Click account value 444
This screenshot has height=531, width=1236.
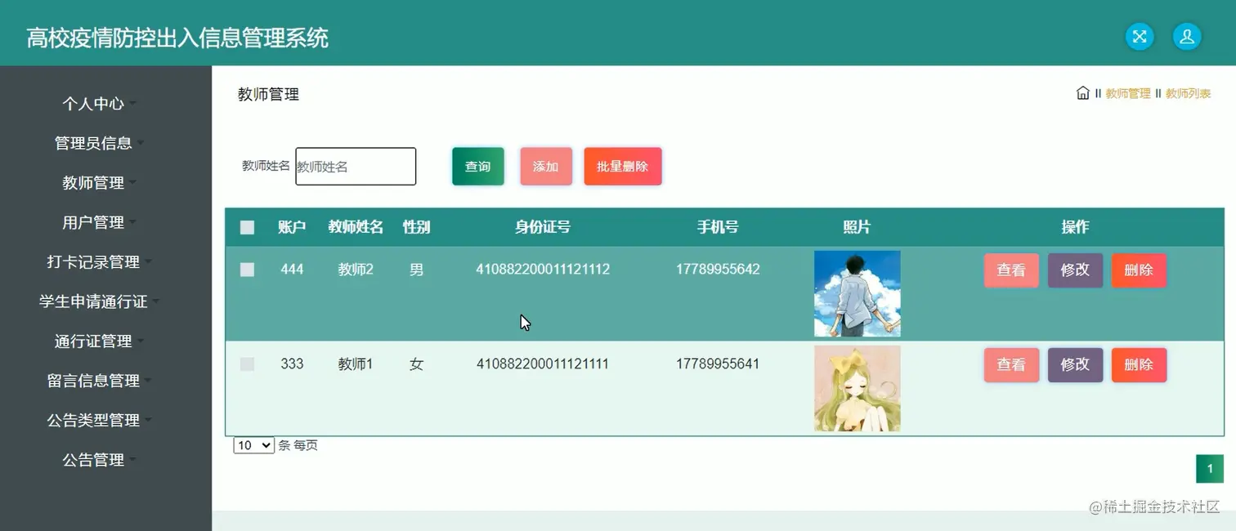[292, 270]
